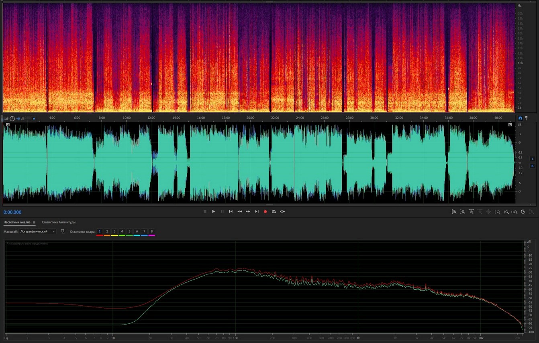Toggle the L channel enable button
This screenshot has width=539, height=343.
coord(533,158)
